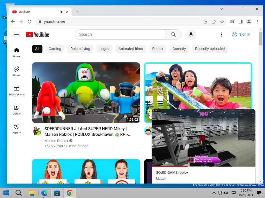This screenshot has width=265, height=198.
Task: Click Chrome icon in taskbar
Action: (70, 193)
